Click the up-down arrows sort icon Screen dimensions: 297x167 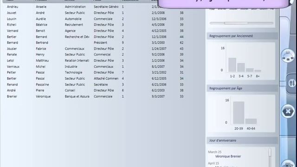click(x=292, y=83)
